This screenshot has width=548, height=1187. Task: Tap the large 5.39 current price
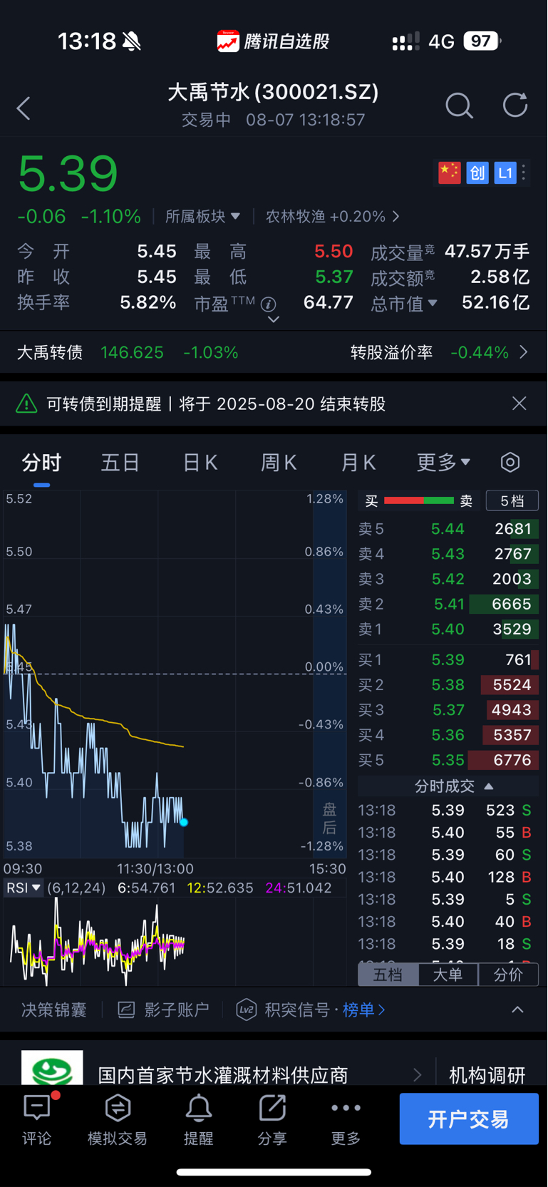pyautogui.click(x=68, y=173)
